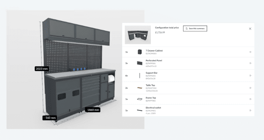Expand the Electrical outlet row arrow
Viewport: 264px width, 140px height.
(251, 110)
